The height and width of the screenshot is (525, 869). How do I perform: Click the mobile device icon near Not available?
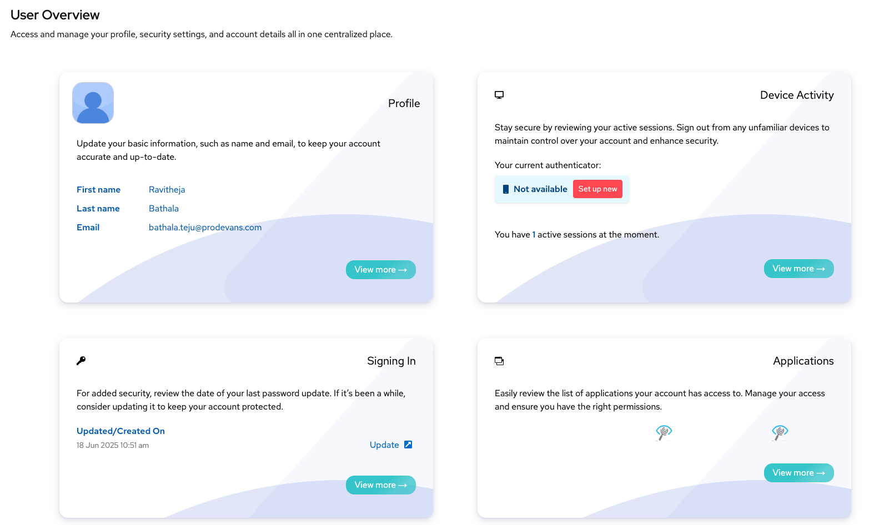(x=505, y=189)
